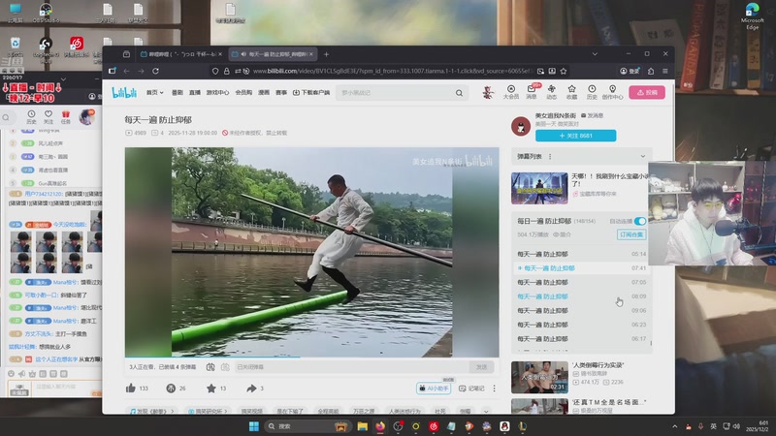Open 收藏 favorites icon in header
776x436 pixels.
click(x=571, y=92)
